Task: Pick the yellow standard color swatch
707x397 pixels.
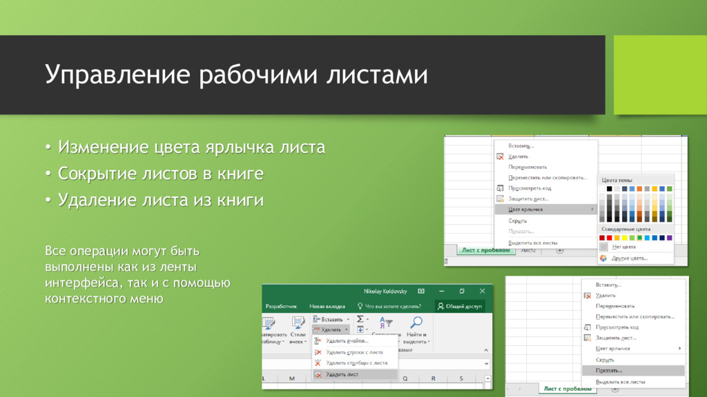Action: (x=624, y=238)
